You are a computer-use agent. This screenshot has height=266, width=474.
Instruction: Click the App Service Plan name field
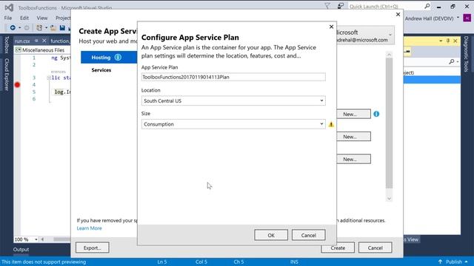tap(233, 77)
